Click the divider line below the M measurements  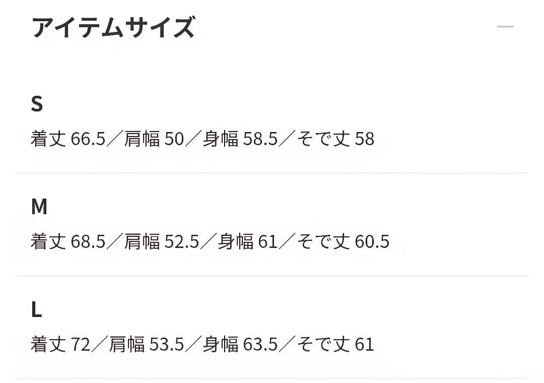(x=272, y=276)
